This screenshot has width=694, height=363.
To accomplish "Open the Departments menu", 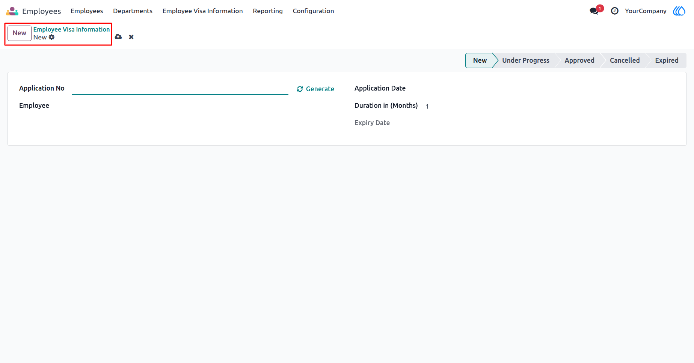I will 133,11.
